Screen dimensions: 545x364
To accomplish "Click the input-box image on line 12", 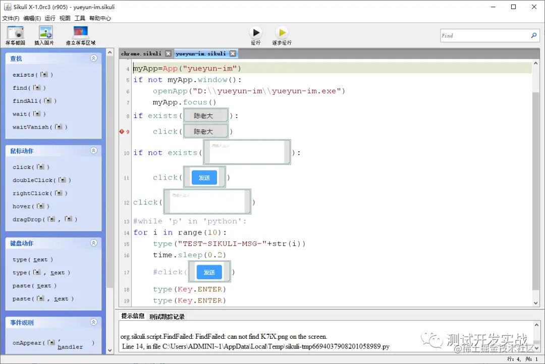I will (x=207, y=202).
